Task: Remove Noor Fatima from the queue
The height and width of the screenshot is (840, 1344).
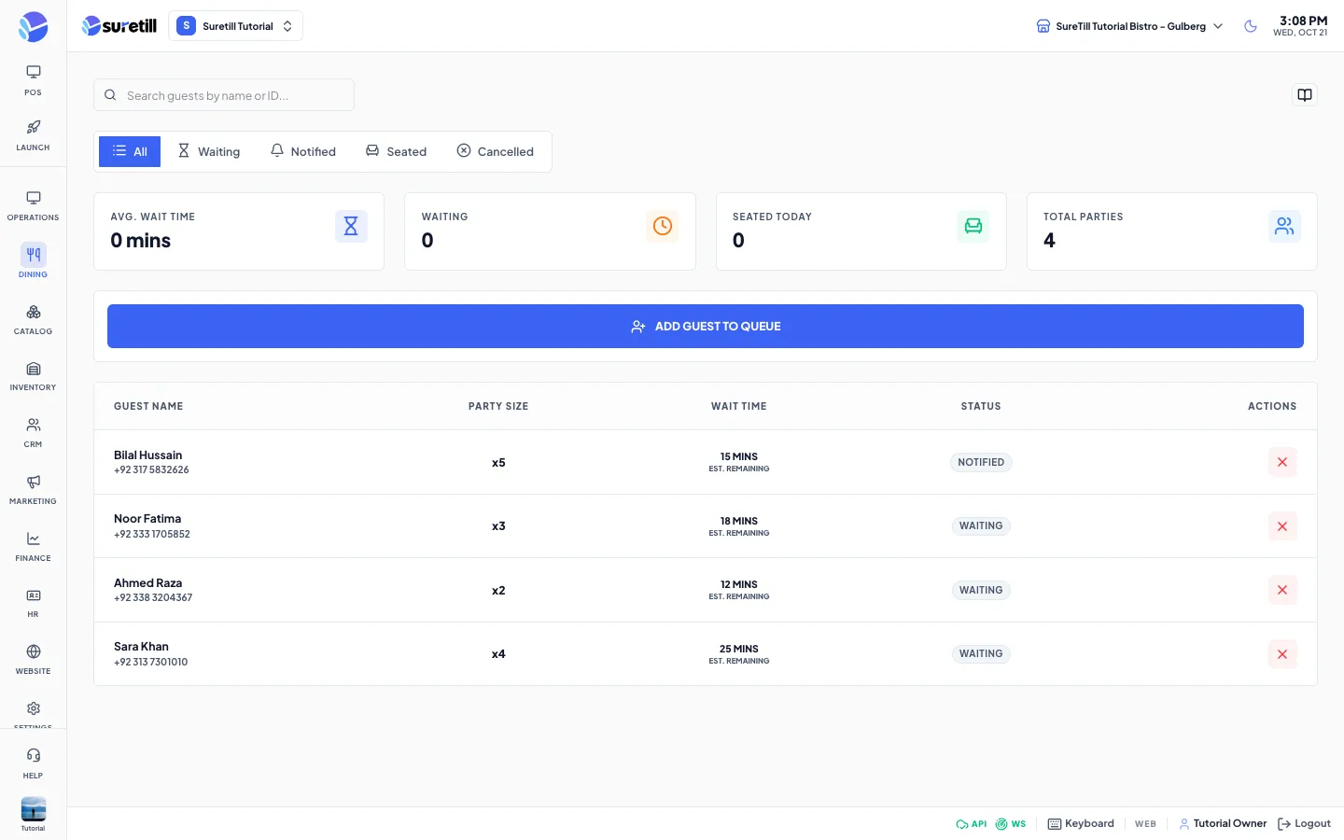Action: click(x=1282, y=526)
